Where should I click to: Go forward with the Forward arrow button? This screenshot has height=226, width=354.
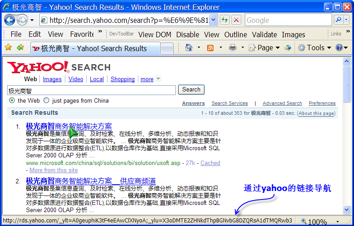[x=22, y=20]
